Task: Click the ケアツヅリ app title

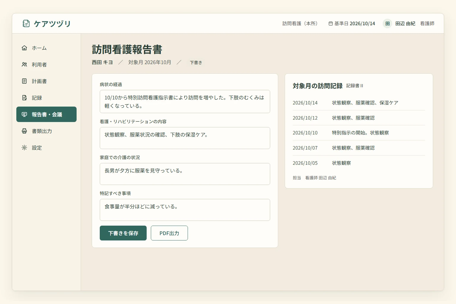Action: coord(52,23)
